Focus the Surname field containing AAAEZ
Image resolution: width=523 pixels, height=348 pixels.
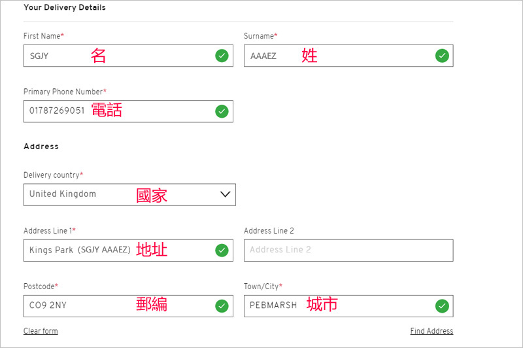click(x=348, y=56)
